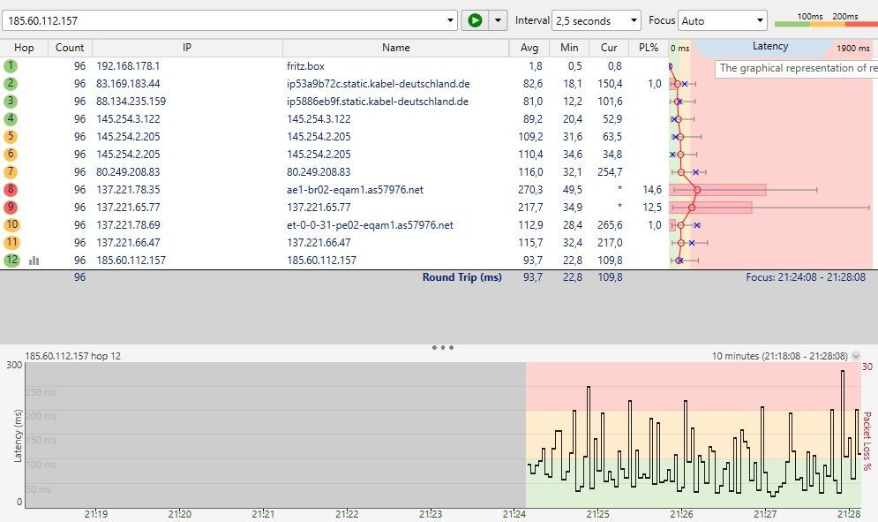Sort by the Avg column header
The image size is (878, 522).
pyautogui.click(x=529, y=48)
